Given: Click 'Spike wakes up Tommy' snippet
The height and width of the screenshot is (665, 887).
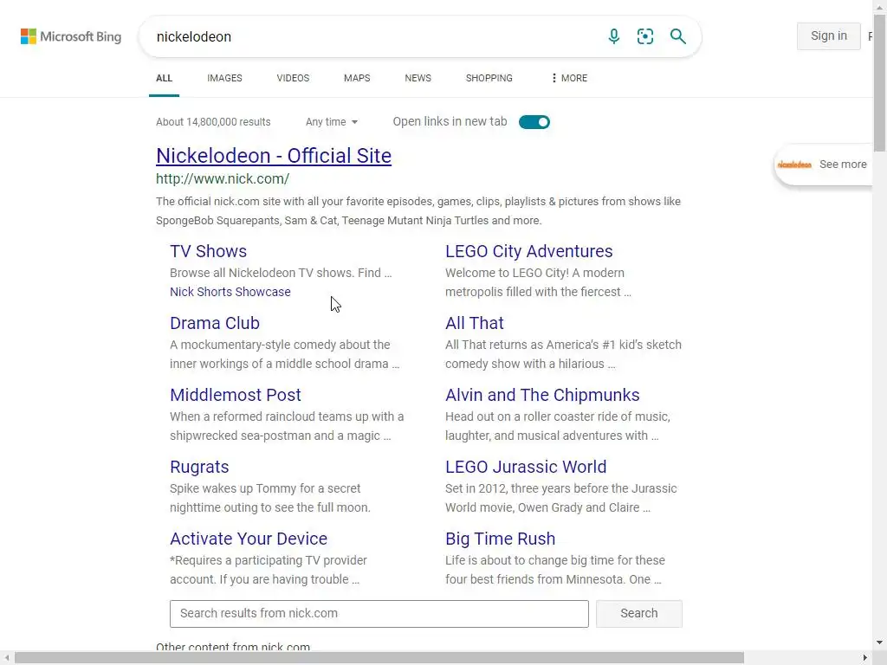Looking at the screenshot, I should pos(270,498).
